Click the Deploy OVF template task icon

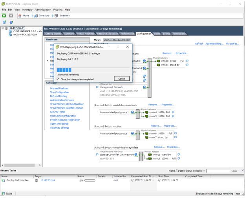[3, 180]
